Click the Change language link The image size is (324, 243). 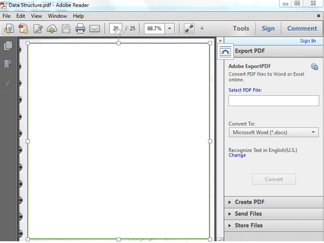coord(237,155)
